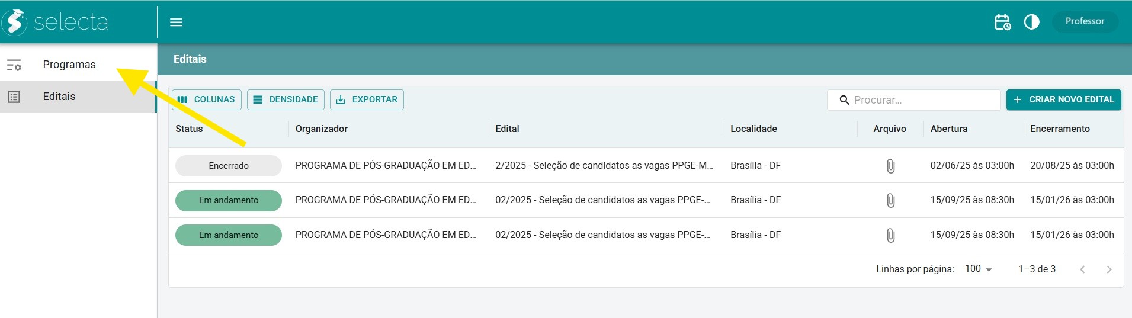Sort by the Abertura column header
This screenshot has height=318, width=1132.
coord(948,129)
